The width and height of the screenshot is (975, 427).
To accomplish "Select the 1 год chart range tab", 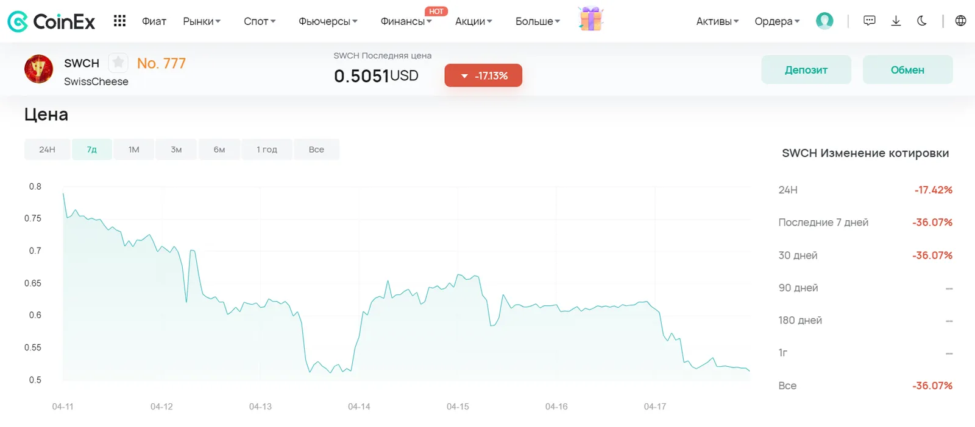I will click(267, 150).
